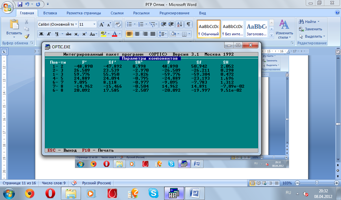Image resolution: width=341 pixels, height=200 pixels.
Task: Expand the styles gallery
Action: [271, 35]
